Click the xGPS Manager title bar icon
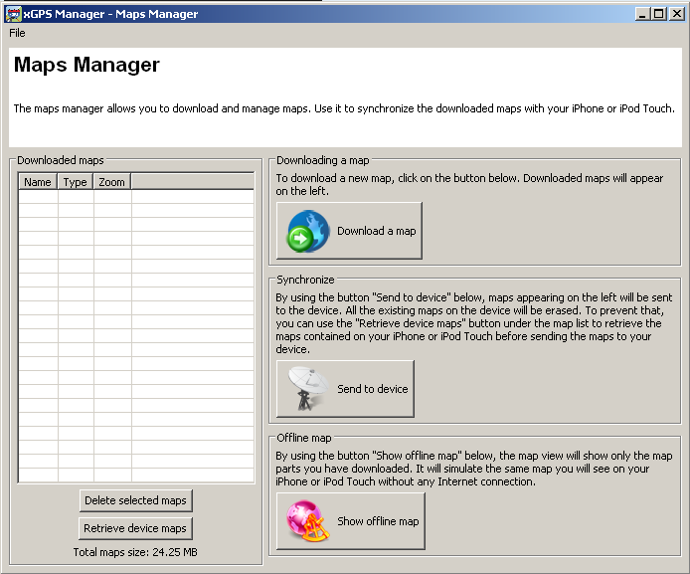The width and height of the screenshot is (690, 574). point(13,14)
